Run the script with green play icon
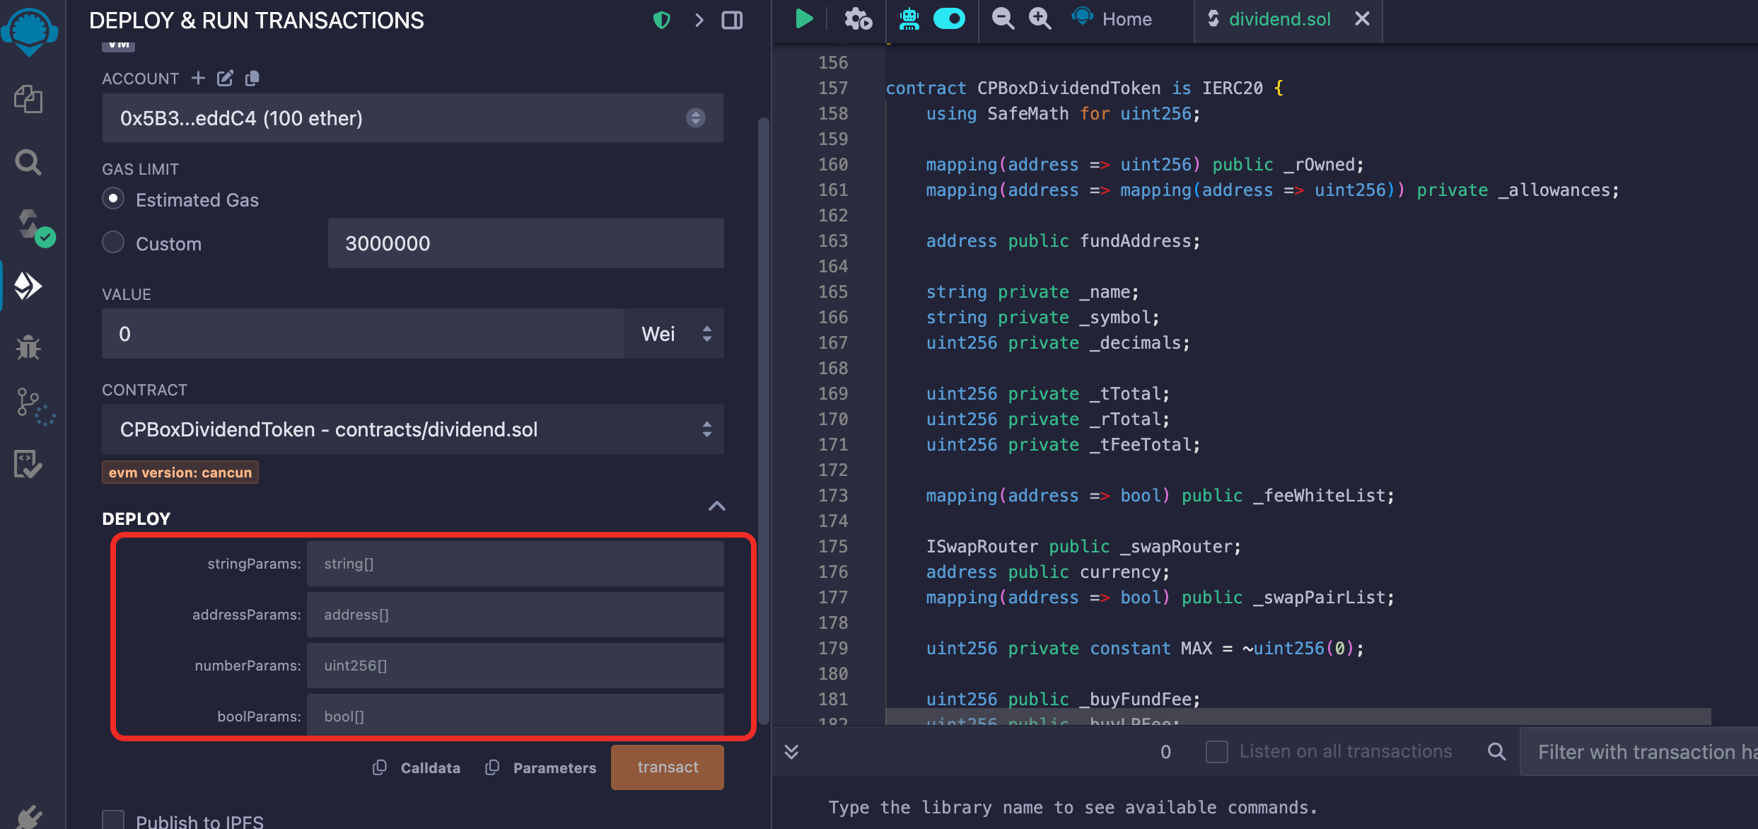This screenshot has width=1758, height=829. tap(804, 18)
